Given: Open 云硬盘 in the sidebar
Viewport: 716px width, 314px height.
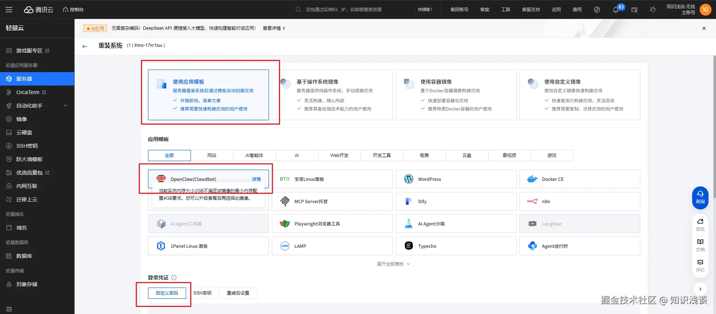Looking at the screenshot, I should [24, 132].
